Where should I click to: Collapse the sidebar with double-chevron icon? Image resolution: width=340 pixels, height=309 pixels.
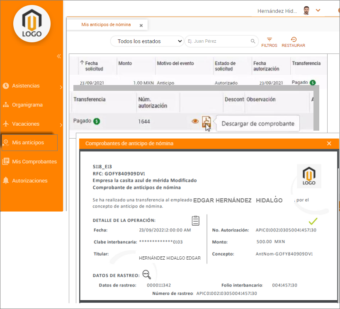point(59,56)
